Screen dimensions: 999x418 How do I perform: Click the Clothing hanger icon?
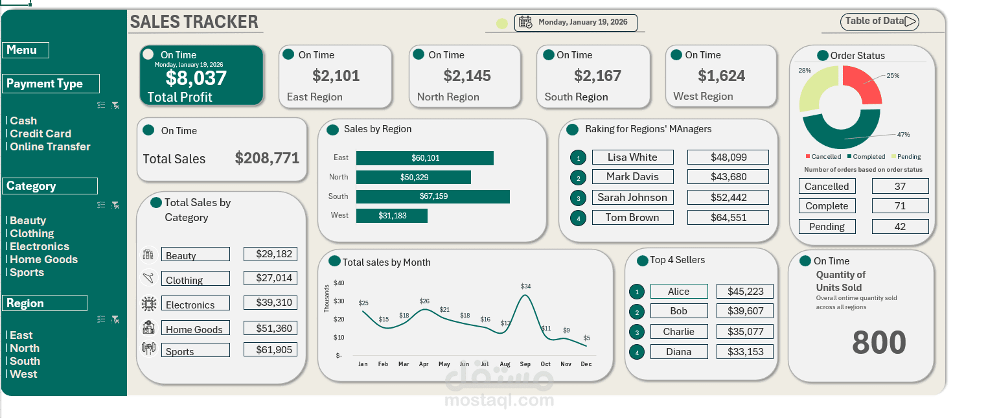tap(148, 278)
